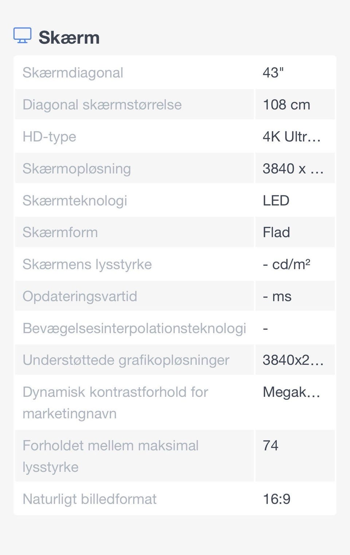The width and height of the screenshot is (350, 555).
Task: Click the Skærmens lysstyrke label
Action: point(87,264)
